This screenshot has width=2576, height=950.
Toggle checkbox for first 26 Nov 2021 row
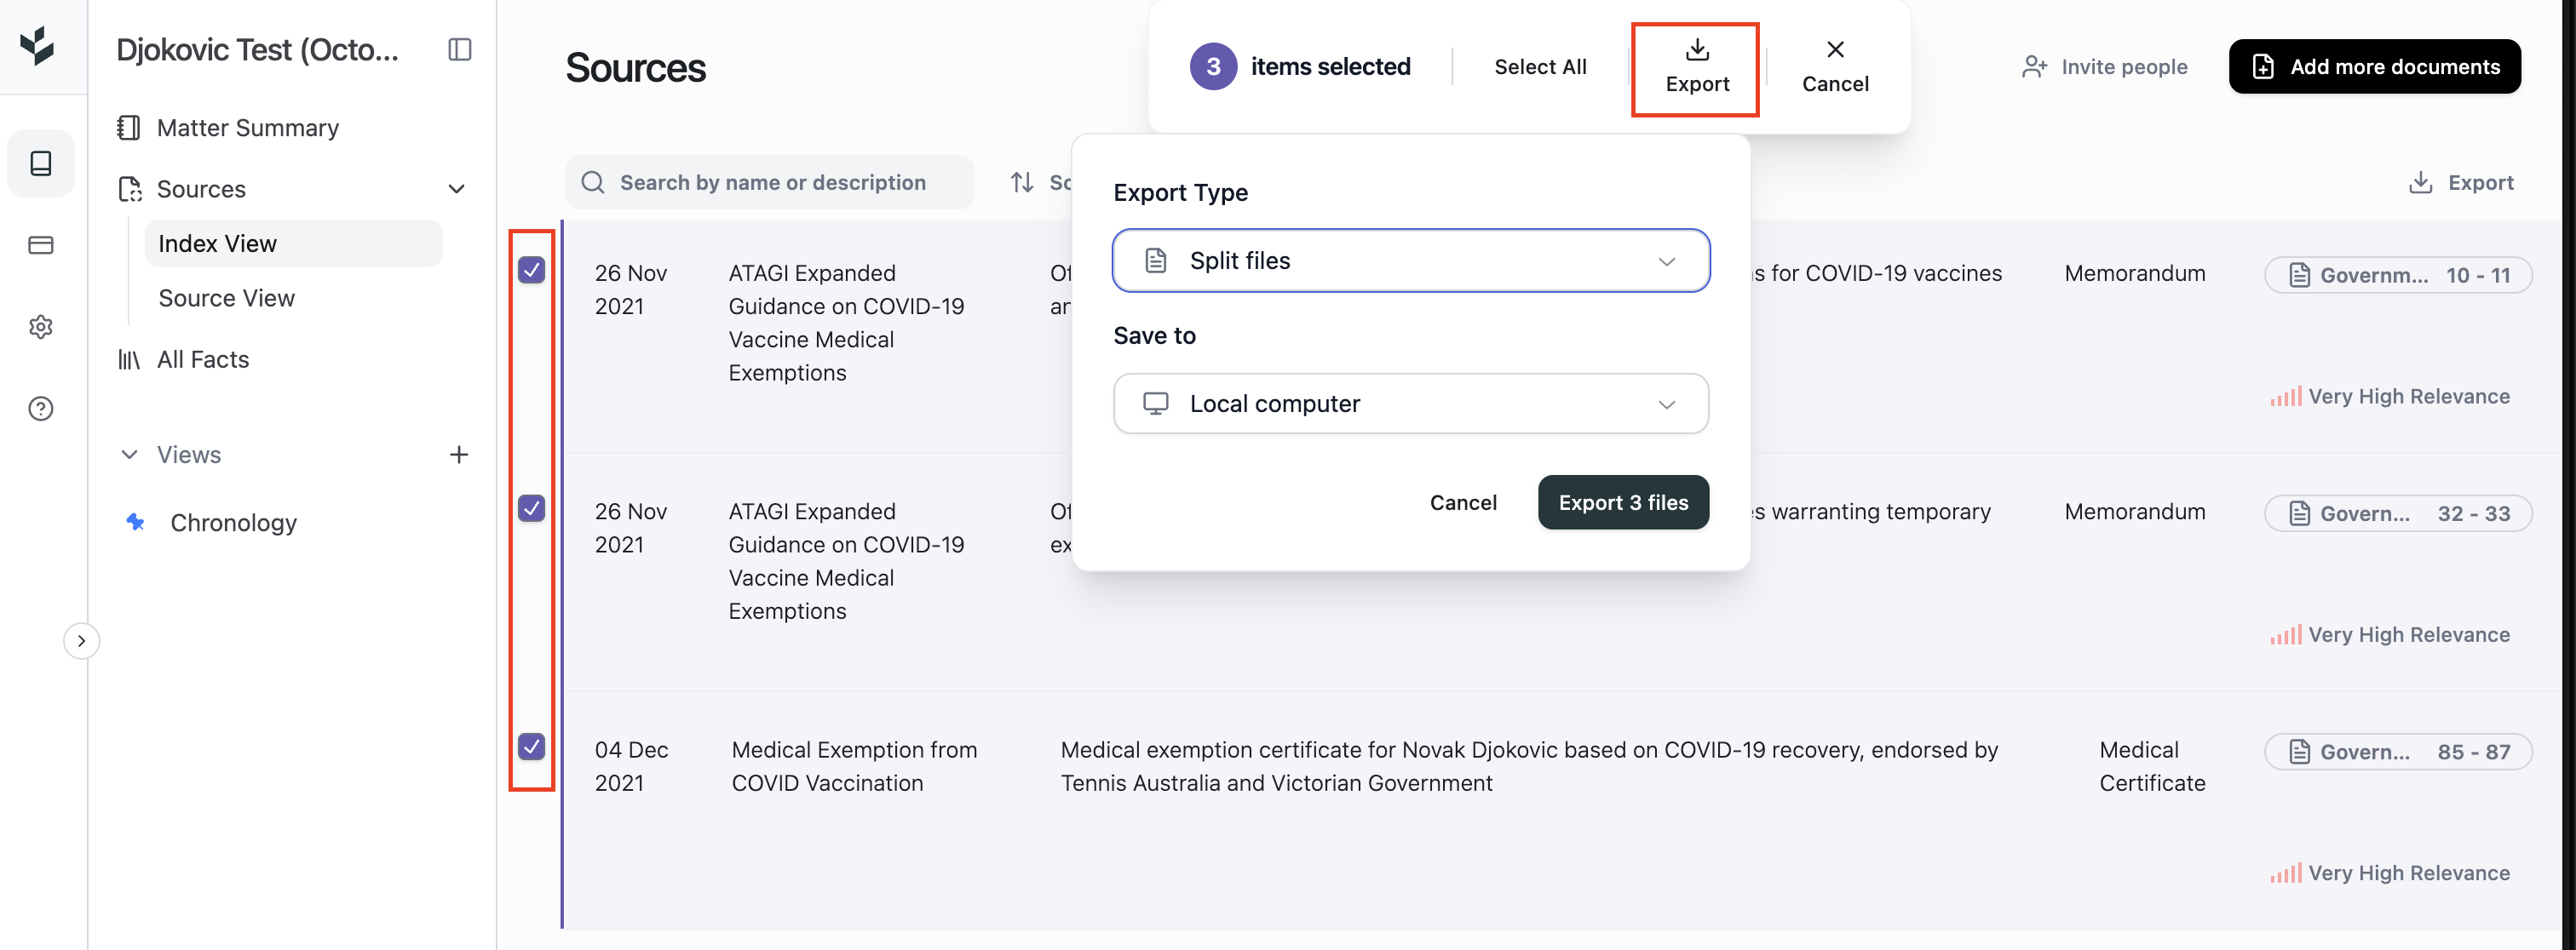pyautogui.click(x=532, y=270)
